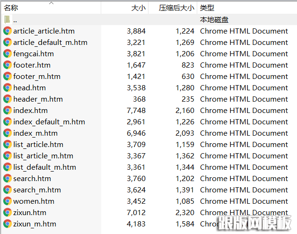This screenshot has height=234, width=297.
Task: Click the Chrome icon next to fengcai.htm
Action: [x=8, y=54]
